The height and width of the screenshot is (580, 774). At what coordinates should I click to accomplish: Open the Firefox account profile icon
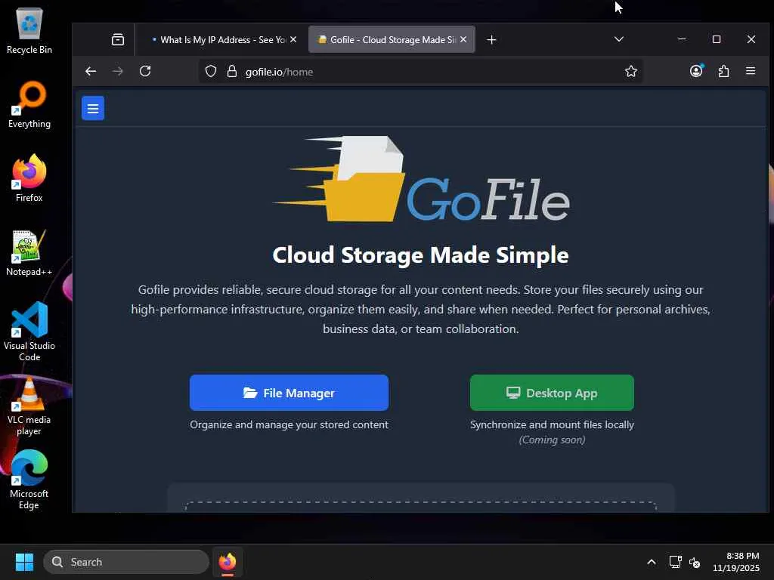click(696, 71)
